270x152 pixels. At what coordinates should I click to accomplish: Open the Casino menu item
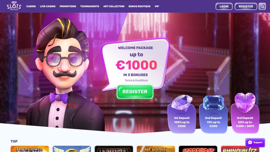click(x=31, y=6)
